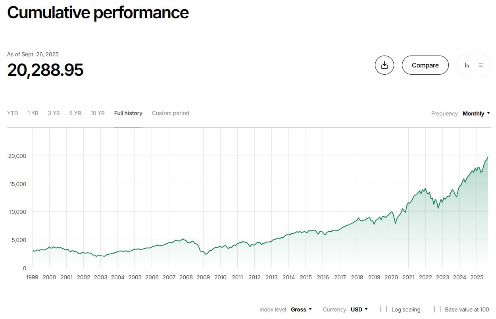496x319 pixels.
Task: Tick the Base value at 100 checkbox
Action: pyautogui.click(x=437, y=309)
